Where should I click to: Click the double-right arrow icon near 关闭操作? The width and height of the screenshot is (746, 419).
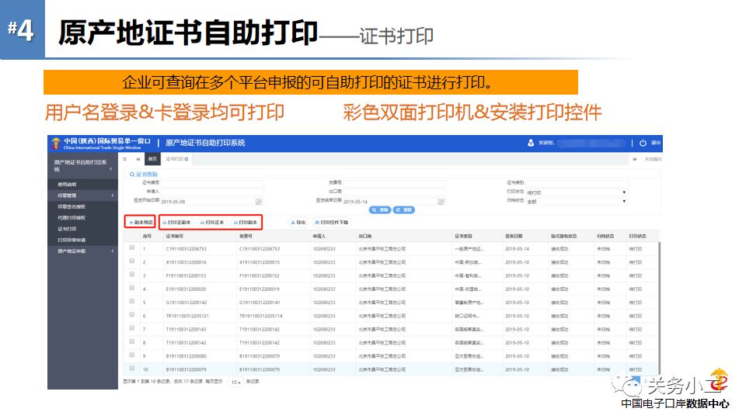(x=635, y=159)
